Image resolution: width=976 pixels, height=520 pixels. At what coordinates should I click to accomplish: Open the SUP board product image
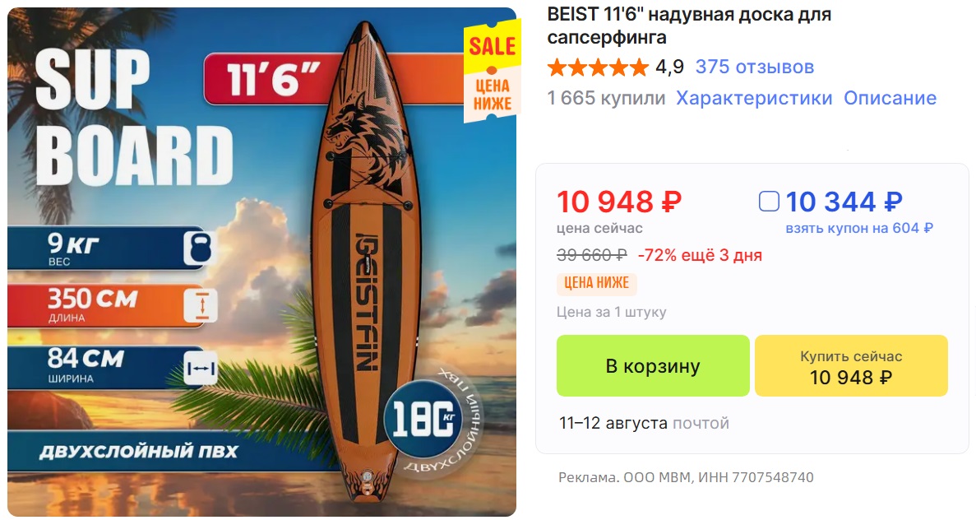(x=261, y=262)
